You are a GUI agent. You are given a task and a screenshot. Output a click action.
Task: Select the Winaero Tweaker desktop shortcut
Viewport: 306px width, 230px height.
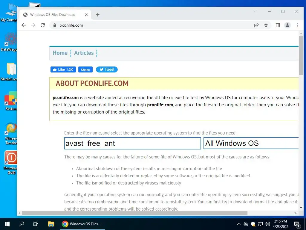point(11,134)
